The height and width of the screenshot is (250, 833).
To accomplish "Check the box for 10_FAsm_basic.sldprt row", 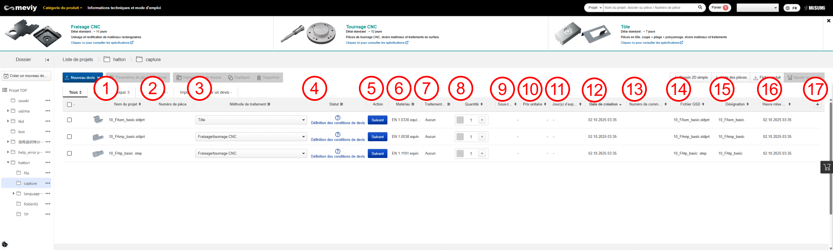I will point(70,120).
